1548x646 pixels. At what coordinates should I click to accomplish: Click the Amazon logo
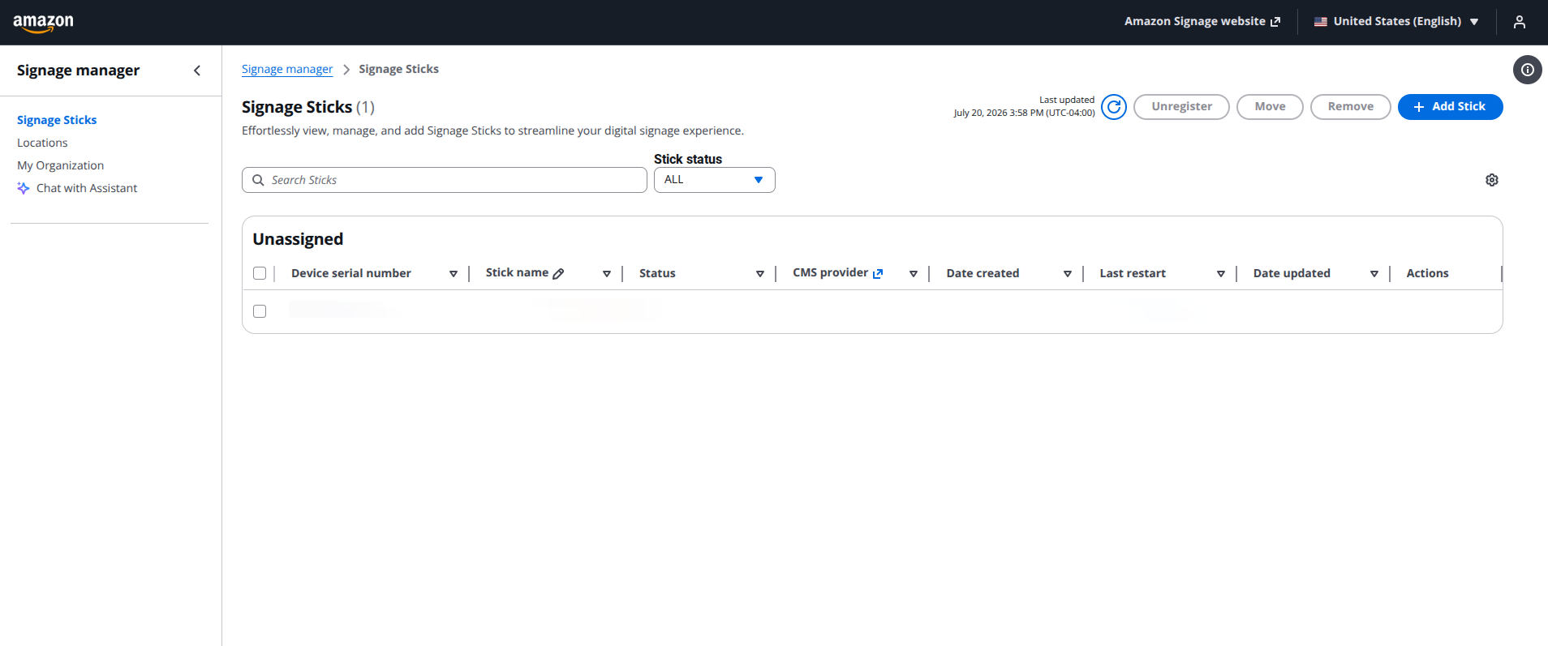[43, 24]
